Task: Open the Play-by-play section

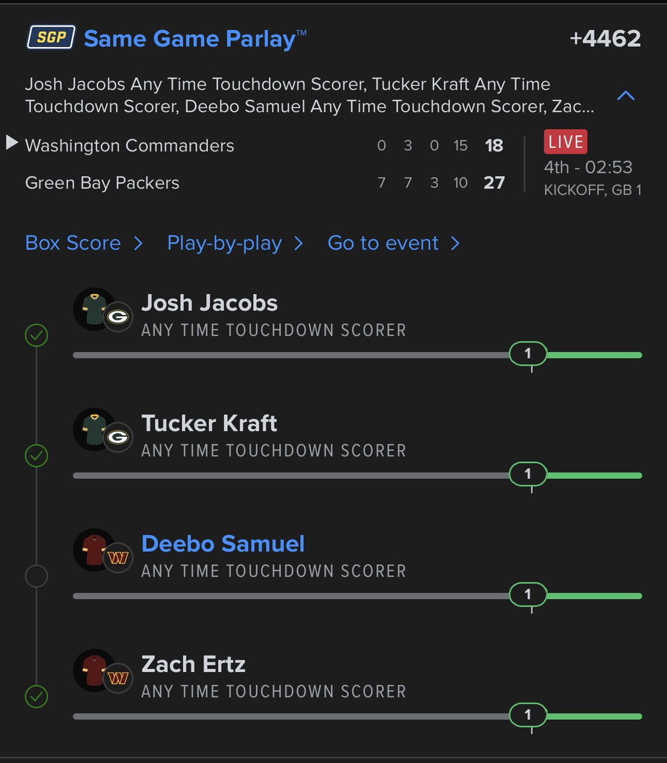Action: (x=235, y=243)
